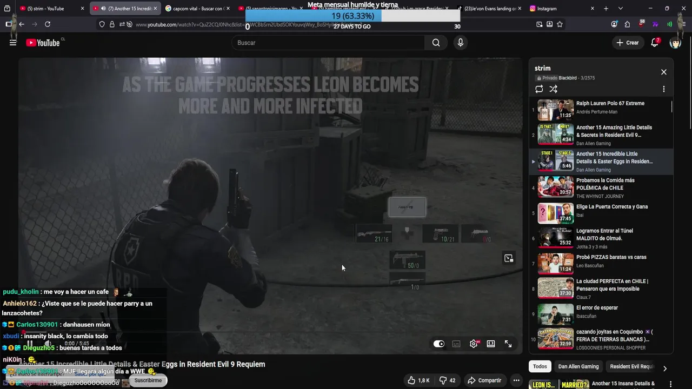Image resolution: width=692 pixels, height=389 pixels.
Task: Open options for the Leon married recommended video
Action: 671,385
